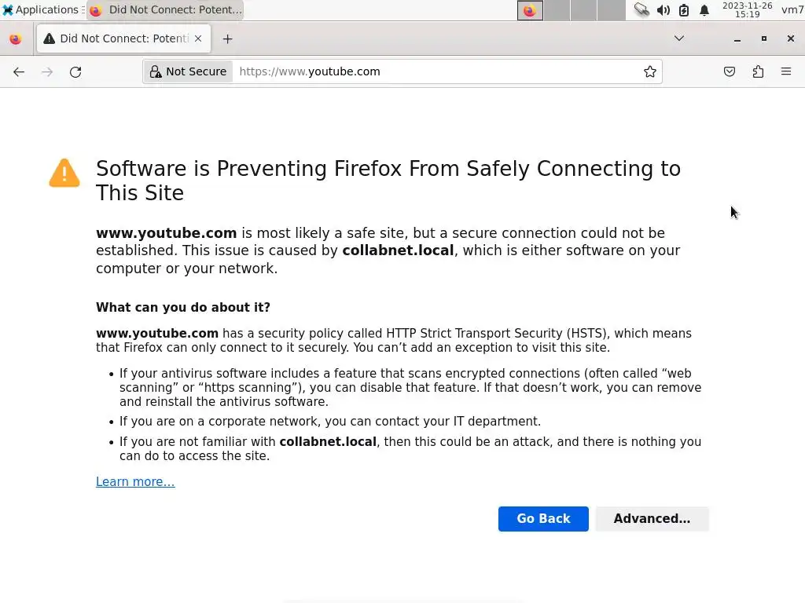Screen dimensions: 805x603
Task: Close the Did Not Connect tab
Action: tap(198, 38)
